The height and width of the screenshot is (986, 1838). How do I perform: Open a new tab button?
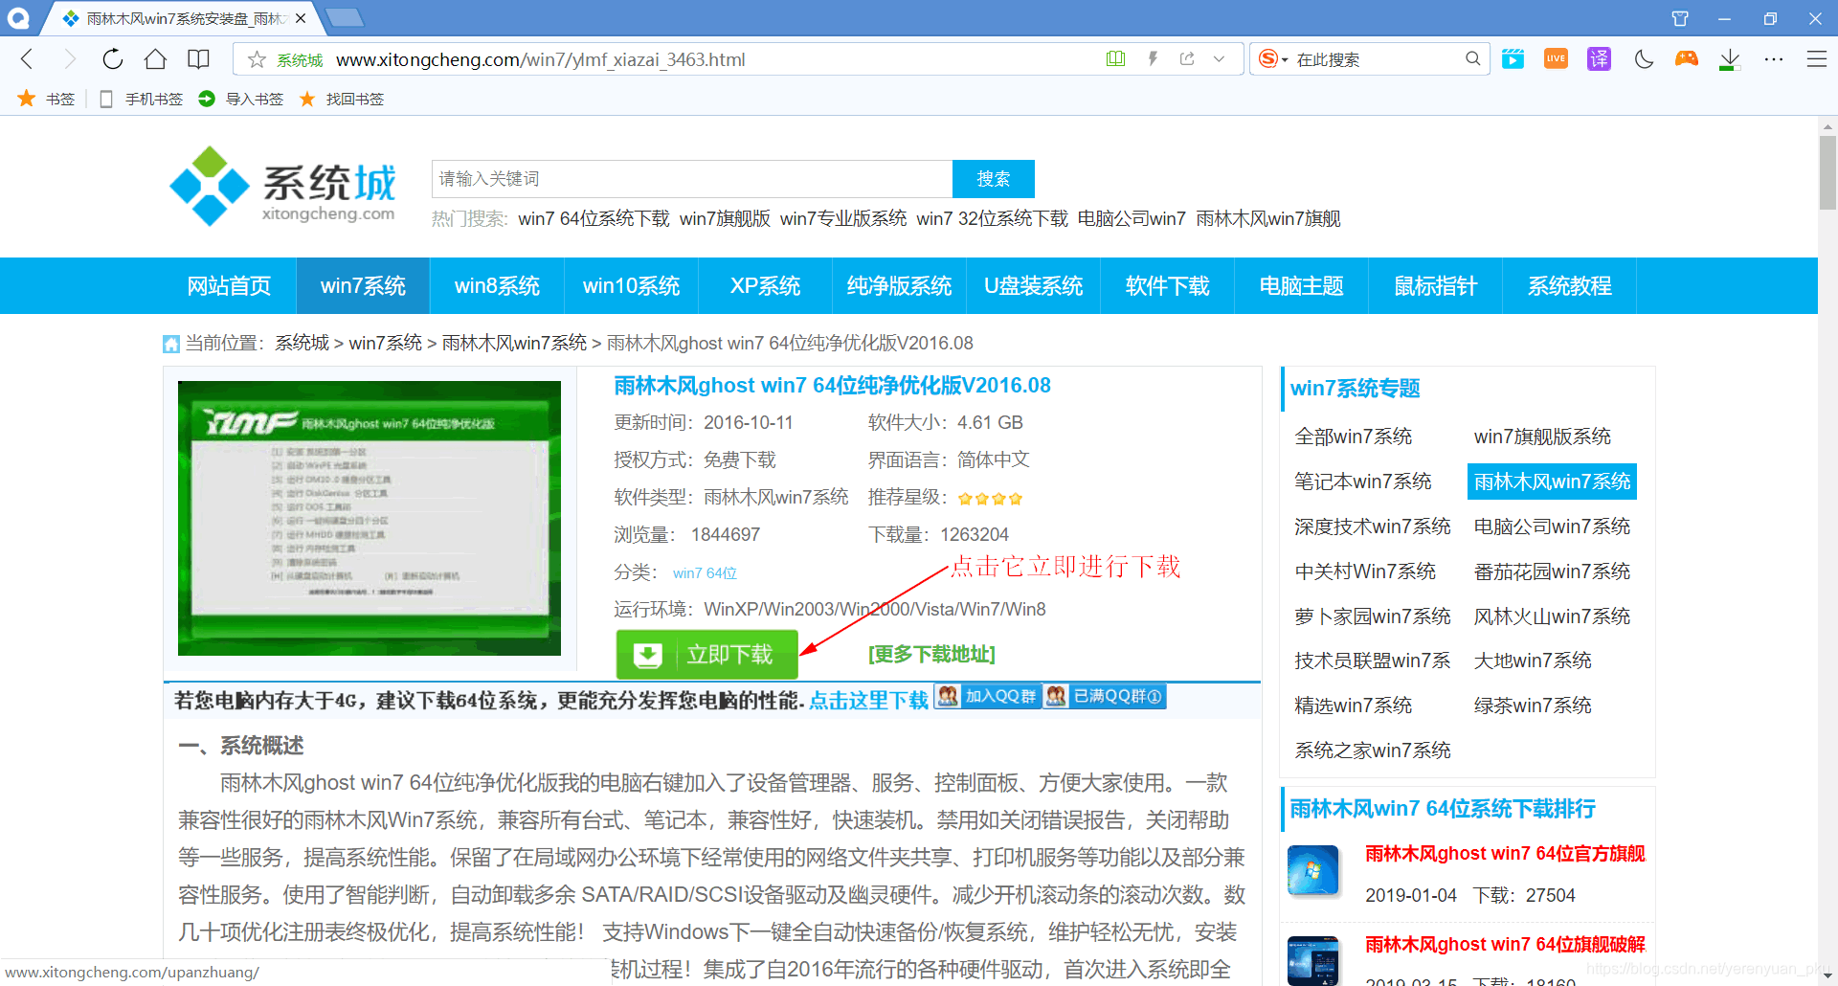click(345, 17)
